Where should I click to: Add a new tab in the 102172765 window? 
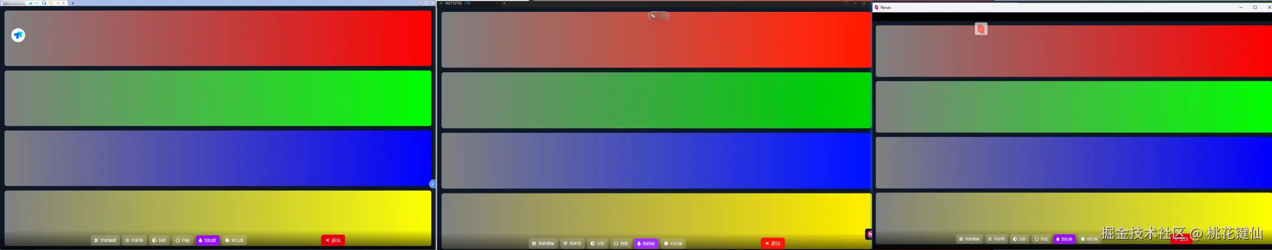click(x=504, y=3)
